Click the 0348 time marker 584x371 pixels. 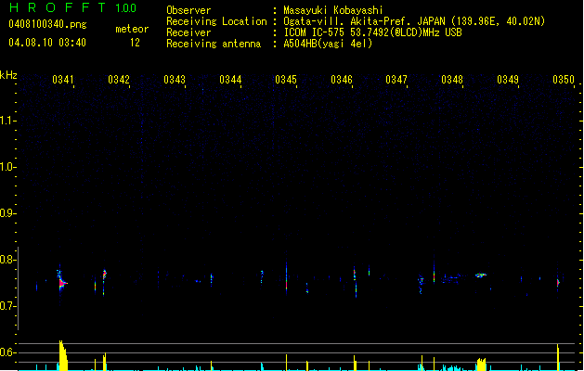(452, 80)
